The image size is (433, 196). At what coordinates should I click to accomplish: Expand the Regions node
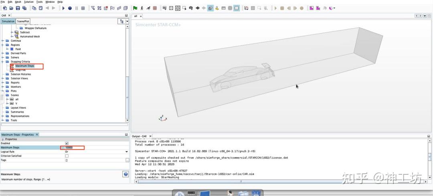tap(3, 45)
